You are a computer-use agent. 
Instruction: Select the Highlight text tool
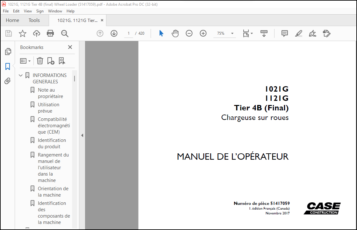pyautogui.click(x=298, y=33)
